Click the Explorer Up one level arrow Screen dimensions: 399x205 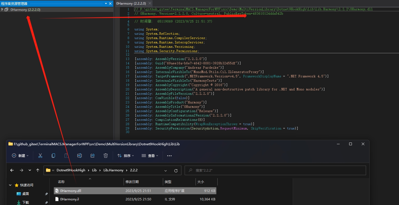click(x=38, y=170)
